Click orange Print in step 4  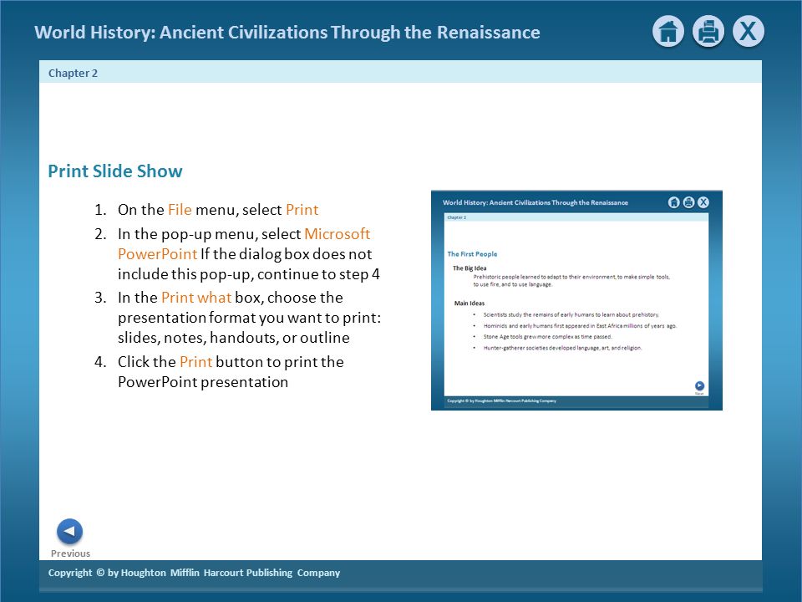tap(195, 361)
